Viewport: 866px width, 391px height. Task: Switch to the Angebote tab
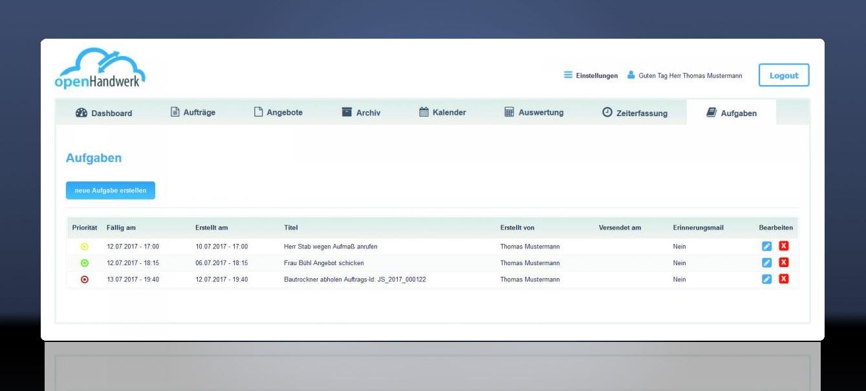tap(278, 112)
